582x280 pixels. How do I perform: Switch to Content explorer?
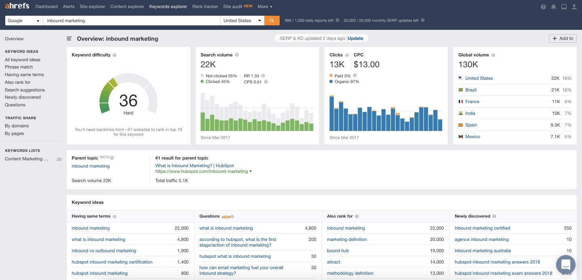[x=127, y=6]
